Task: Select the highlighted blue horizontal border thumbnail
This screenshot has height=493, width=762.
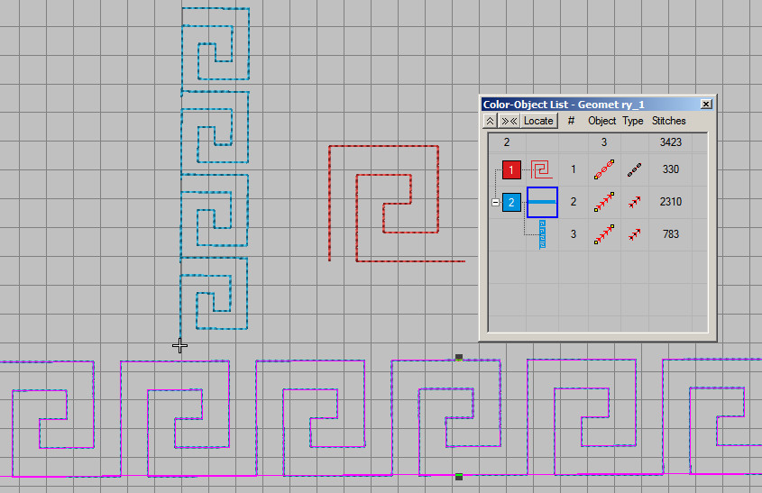Action: (542, 203)
